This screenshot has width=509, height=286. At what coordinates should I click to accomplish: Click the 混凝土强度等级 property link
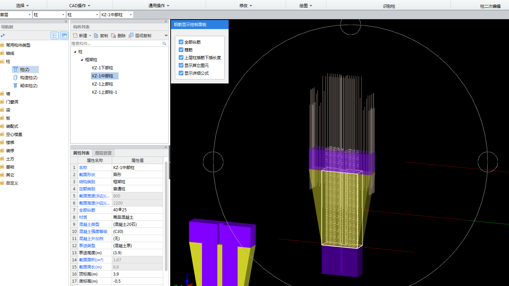pyautogui.click(x=93, y=232)
